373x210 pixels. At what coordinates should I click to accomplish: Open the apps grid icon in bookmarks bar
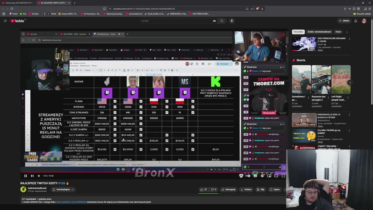[x=4, y=14]
